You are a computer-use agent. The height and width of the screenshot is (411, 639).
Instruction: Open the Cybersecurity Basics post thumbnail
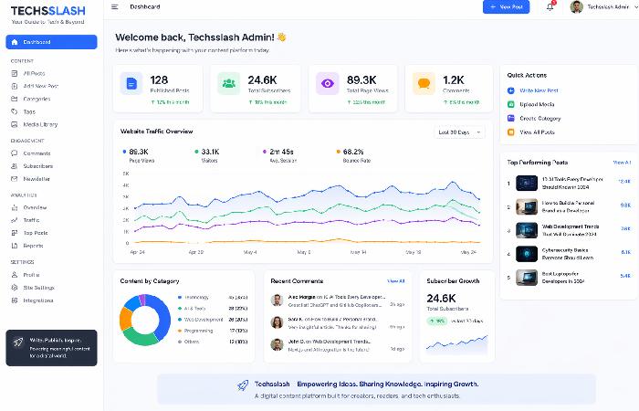[527, 254]
